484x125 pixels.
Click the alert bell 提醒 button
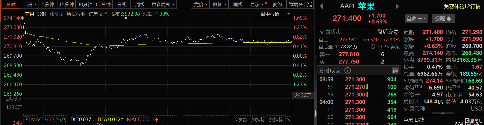pos(443,19)
